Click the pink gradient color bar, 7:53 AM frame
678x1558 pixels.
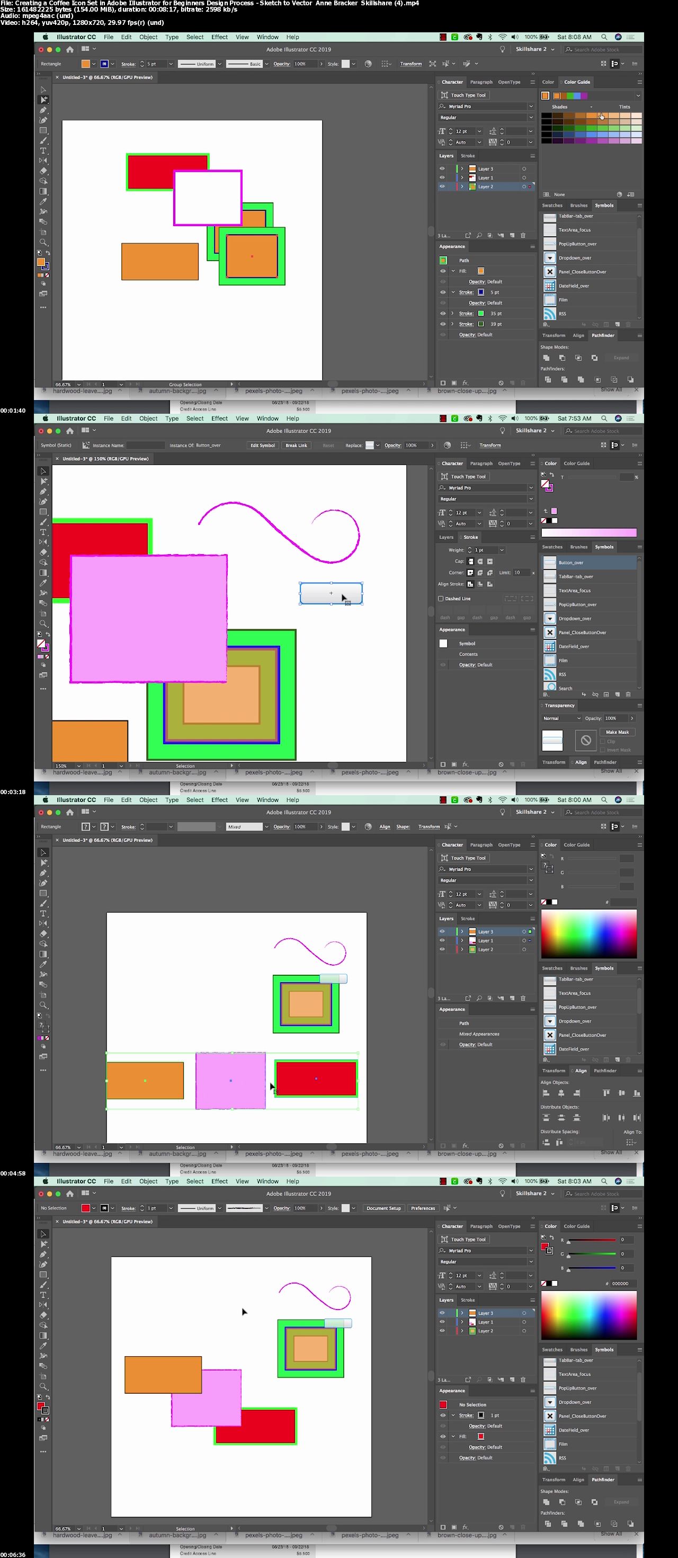pos(588,533)
